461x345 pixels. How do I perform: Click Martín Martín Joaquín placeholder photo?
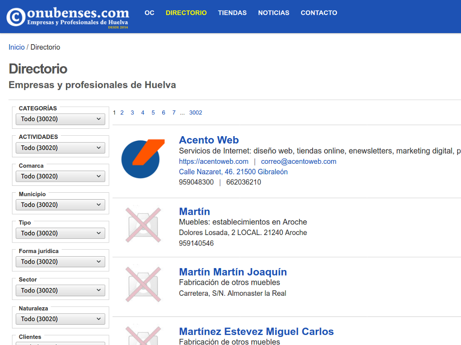click(143, 284)
